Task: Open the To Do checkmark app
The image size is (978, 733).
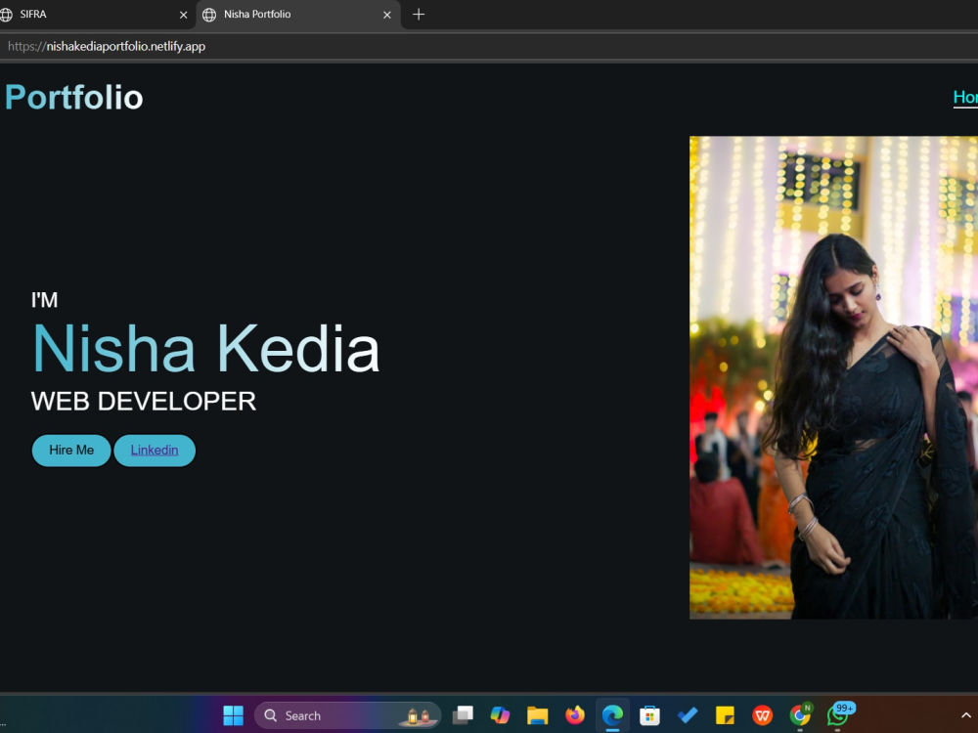Action: tap(688, 715)
